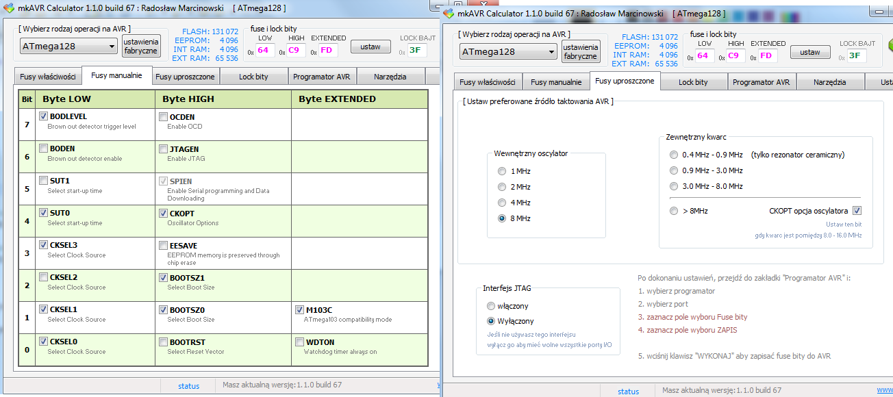
Task: Edit HIGH fuse value C9 in left window
Action: point(297,50)
